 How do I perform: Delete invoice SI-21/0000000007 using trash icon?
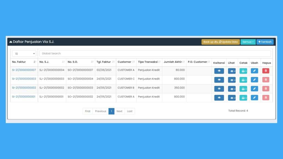coord(266,71)
